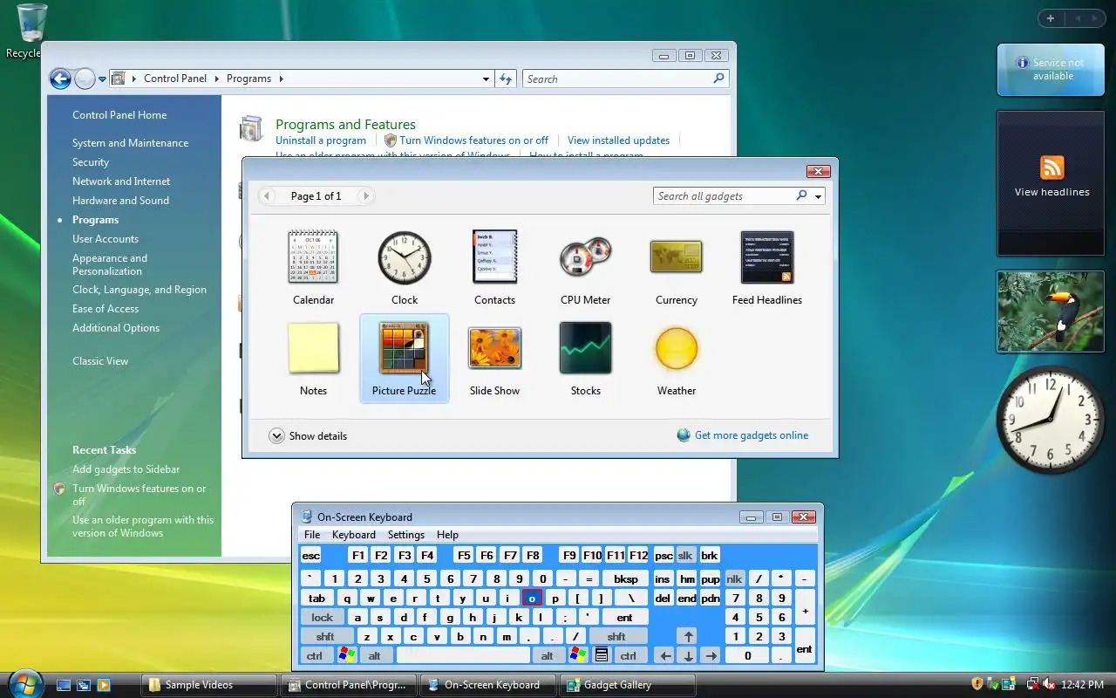Expand breadcrumb arrow after Control Panel
This screenshot has width=1116, height=698.
click(216, 79)
